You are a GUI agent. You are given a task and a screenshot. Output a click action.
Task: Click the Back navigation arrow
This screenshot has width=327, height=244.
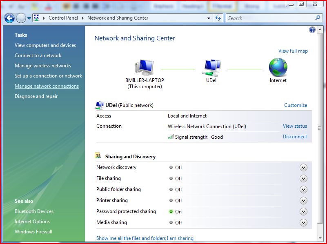click(x=9, y=18)
